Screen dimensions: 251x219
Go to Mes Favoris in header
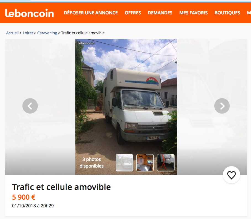193,13
